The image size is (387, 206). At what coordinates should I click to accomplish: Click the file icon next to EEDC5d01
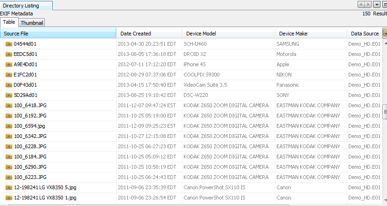(8, 54)
